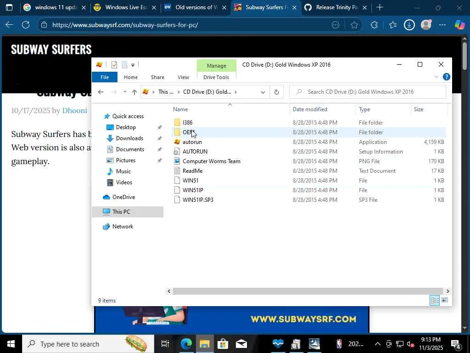Select the autorun application icon

[177, 142]
